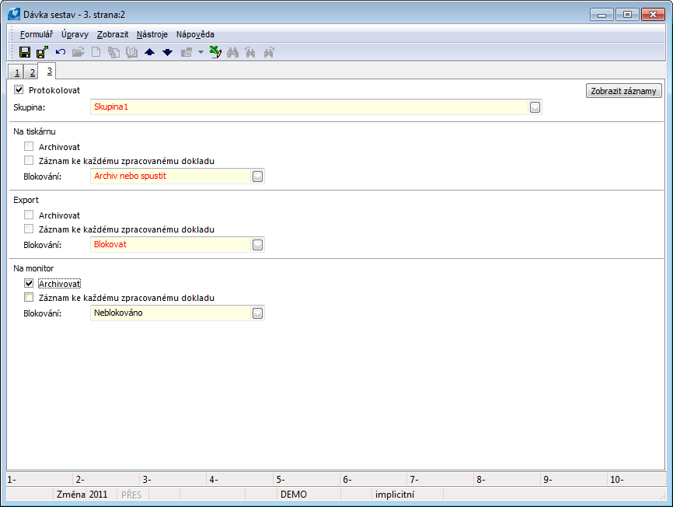Click the second binoculars icon
The image size is (673, 507).
click(250, 52)
